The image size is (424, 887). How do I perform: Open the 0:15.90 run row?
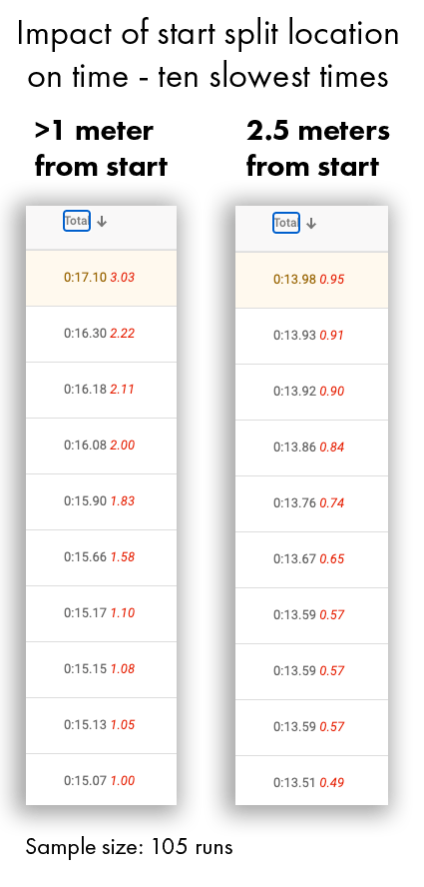(x=101, y=501)
